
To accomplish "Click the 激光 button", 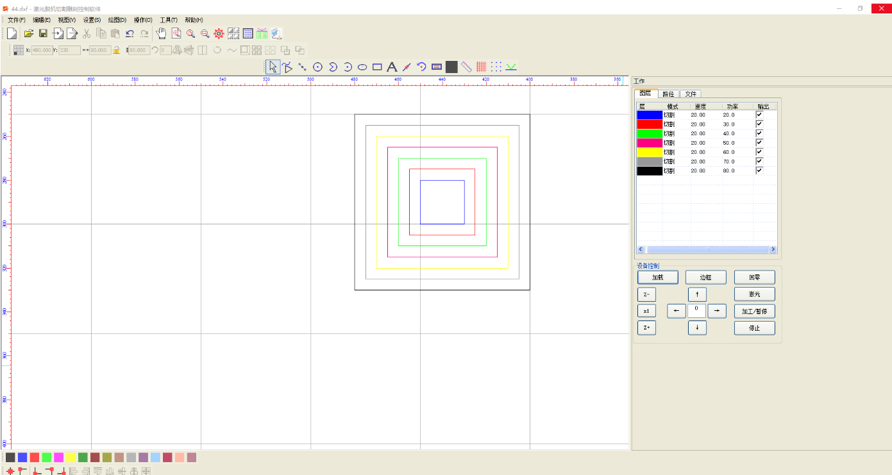I will (x=755, y=294).
